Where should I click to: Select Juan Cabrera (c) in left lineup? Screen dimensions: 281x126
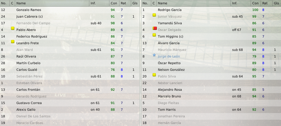click(70, 16)
